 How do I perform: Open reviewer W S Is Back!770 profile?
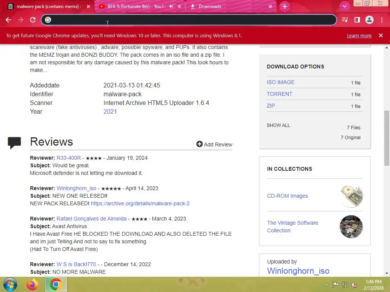76,265
